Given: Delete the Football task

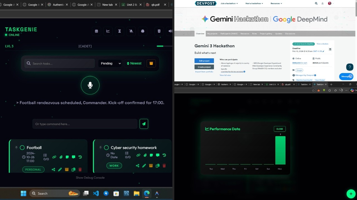Looking at the screenshot, I should pyautogui.click(x=80, y=169).
